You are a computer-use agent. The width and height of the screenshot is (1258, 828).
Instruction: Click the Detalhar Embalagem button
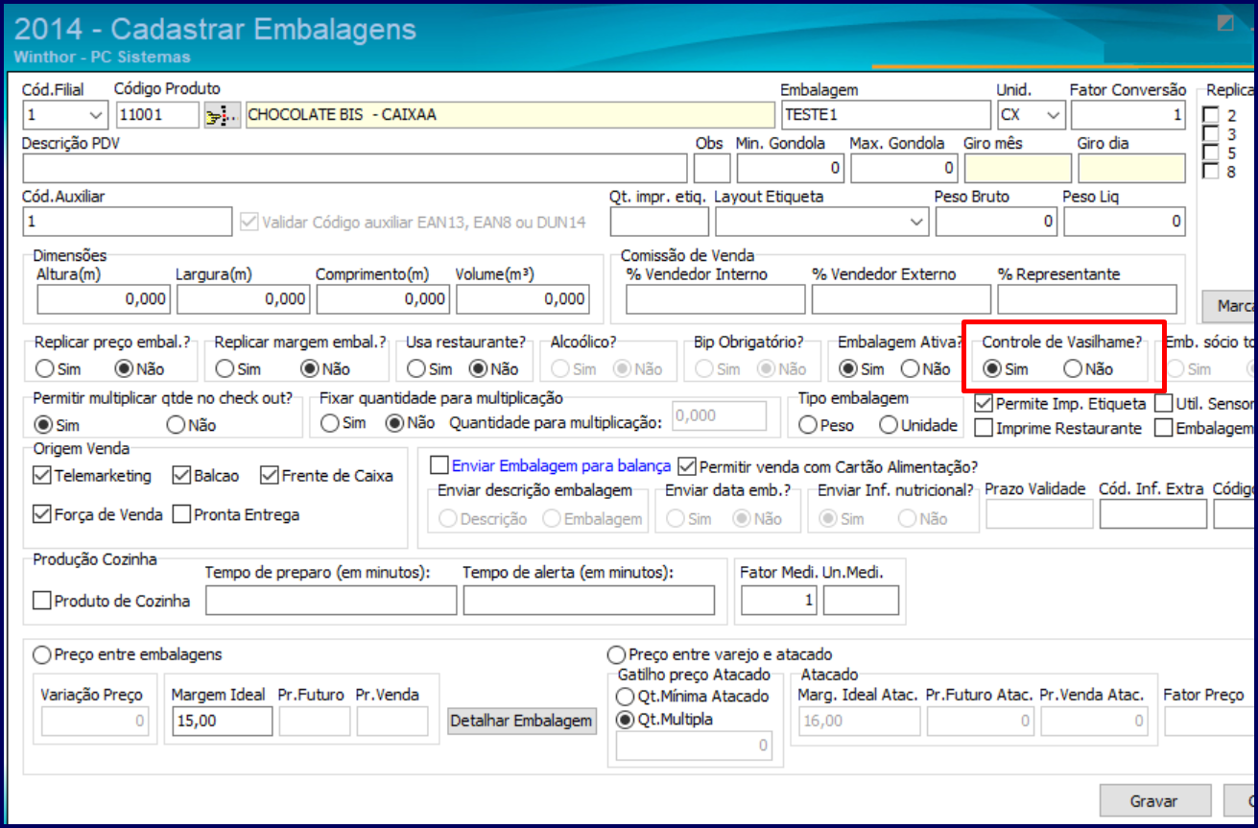pyautogui.click(x=521, y=721)
